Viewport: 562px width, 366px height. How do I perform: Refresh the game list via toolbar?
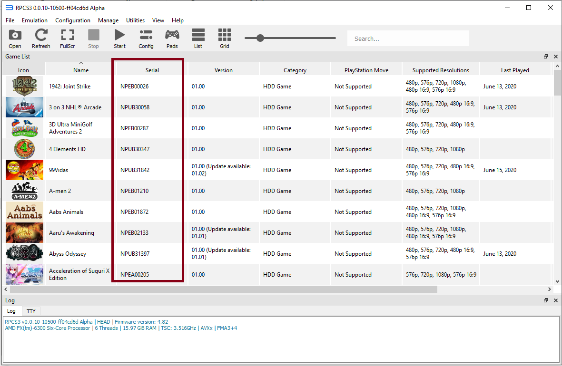click(x=41, y=39)
